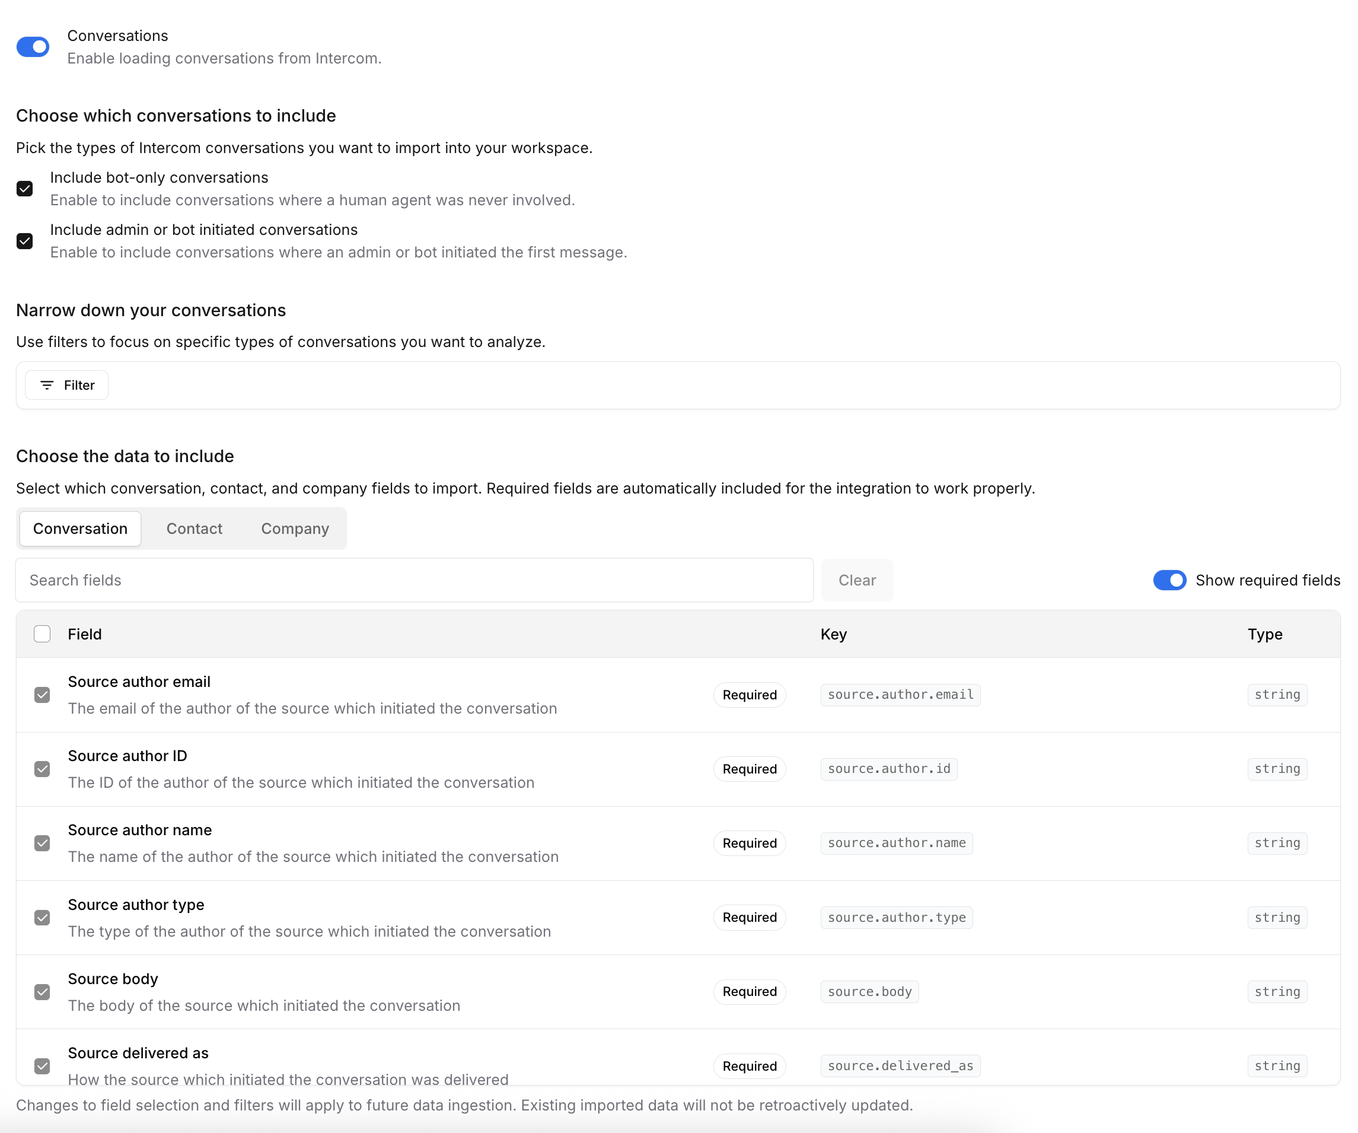Click Required badge on Source author type

tap(750, 918)
